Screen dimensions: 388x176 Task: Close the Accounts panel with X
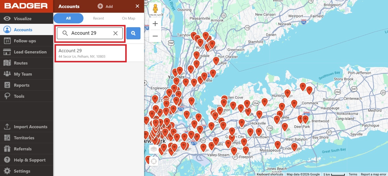click(x=137, y=6)
